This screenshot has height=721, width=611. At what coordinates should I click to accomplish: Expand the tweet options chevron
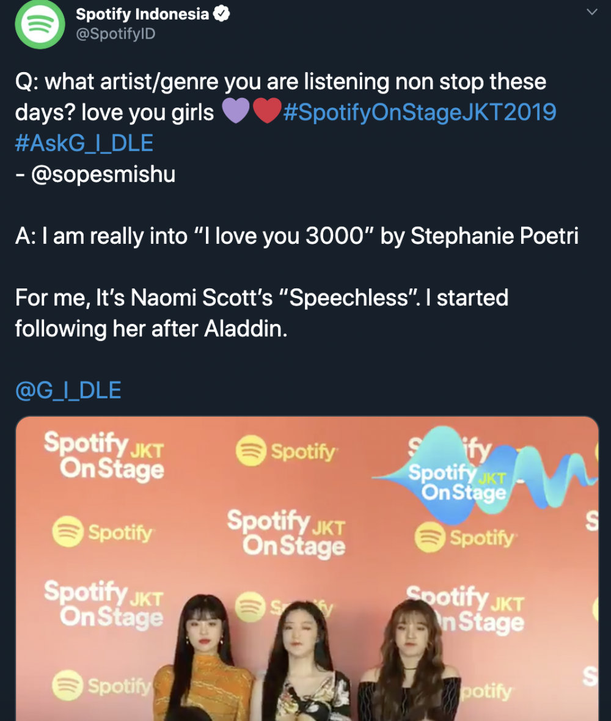(x=592, y=12)
